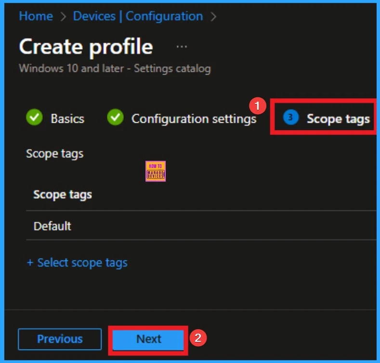380x363 pixels.
Task: Click the chevron after Devices | Configuration
Action: coord(213,17)
